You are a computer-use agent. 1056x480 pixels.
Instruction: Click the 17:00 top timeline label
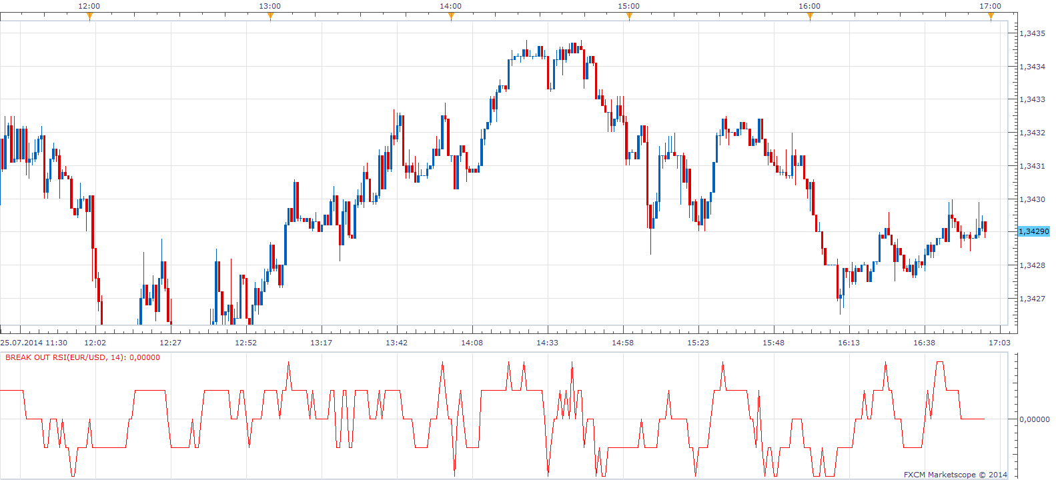coord(991,6)
